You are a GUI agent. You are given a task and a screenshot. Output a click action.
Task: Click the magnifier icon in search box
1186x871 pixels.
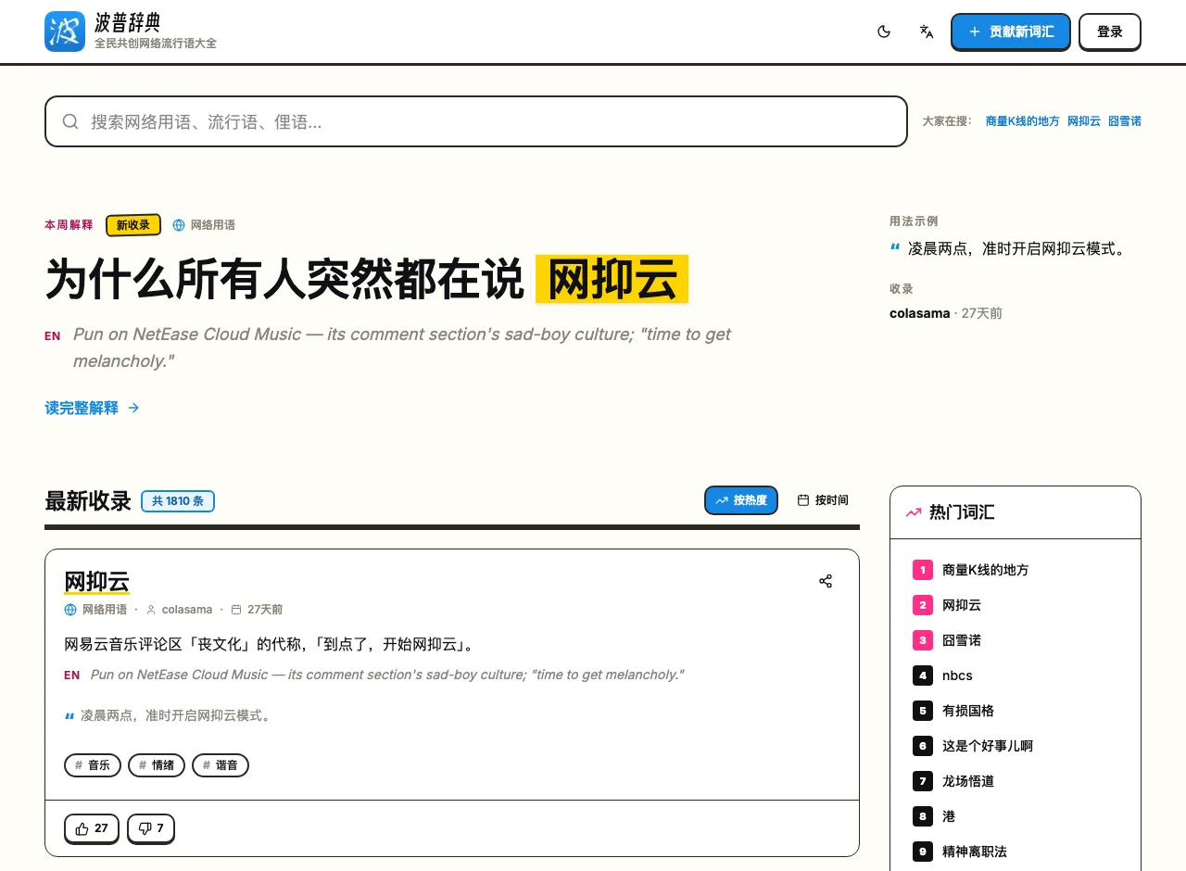70,121
